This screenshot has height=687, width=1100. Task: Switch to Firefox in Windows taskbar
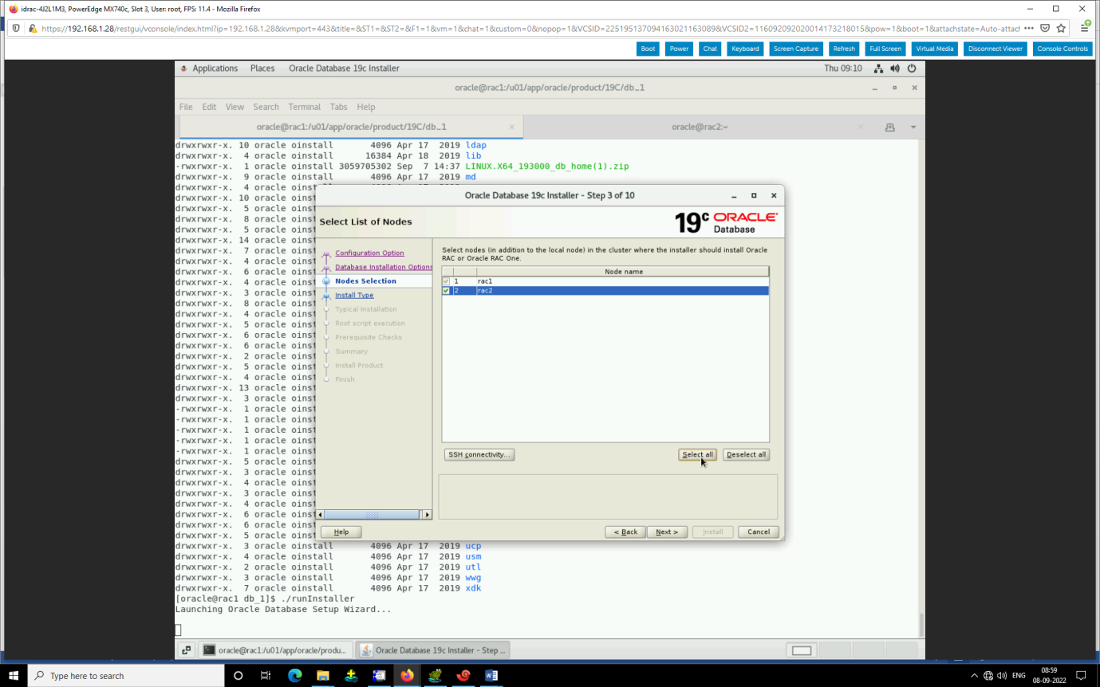[407, 675]
